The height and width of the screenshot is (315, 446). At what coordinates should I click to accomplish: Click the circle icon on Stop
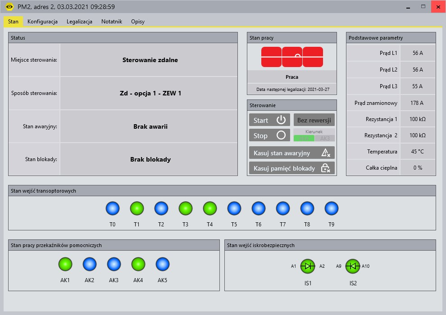pyautogui.click(x=281, y=135)
